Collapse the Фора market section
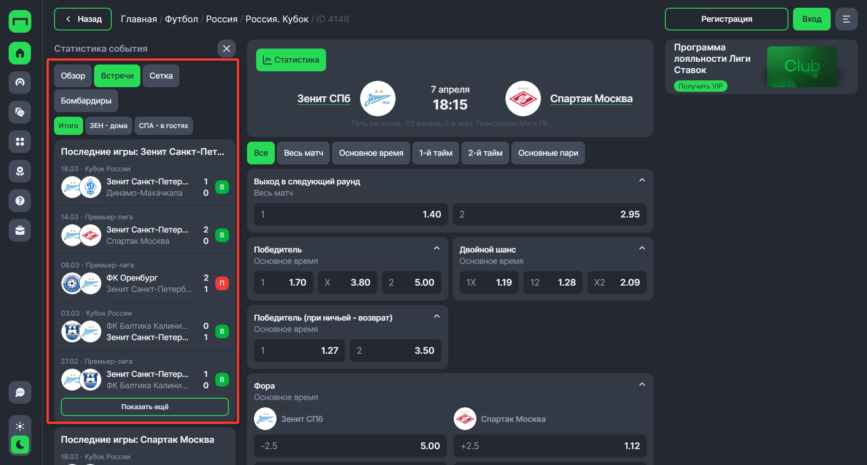Screen dimensions: 867x465 tap(642, 385)
